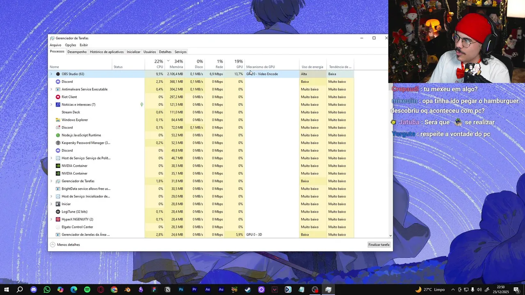Click the LogiTune process icon
Screen dimensions: 525x295
(x=58, y=212)
